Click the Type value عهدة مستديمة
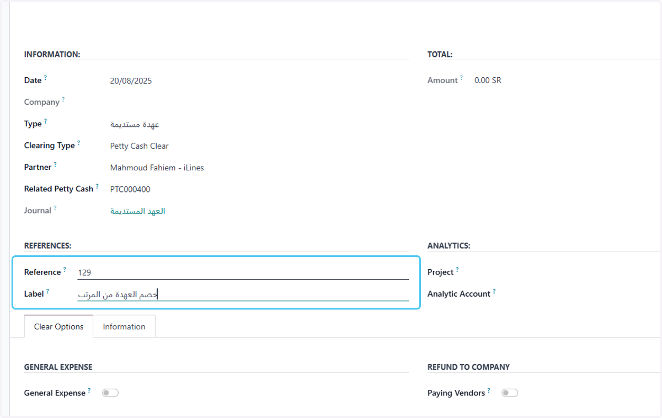662x418 pixels. pos(135,125)
